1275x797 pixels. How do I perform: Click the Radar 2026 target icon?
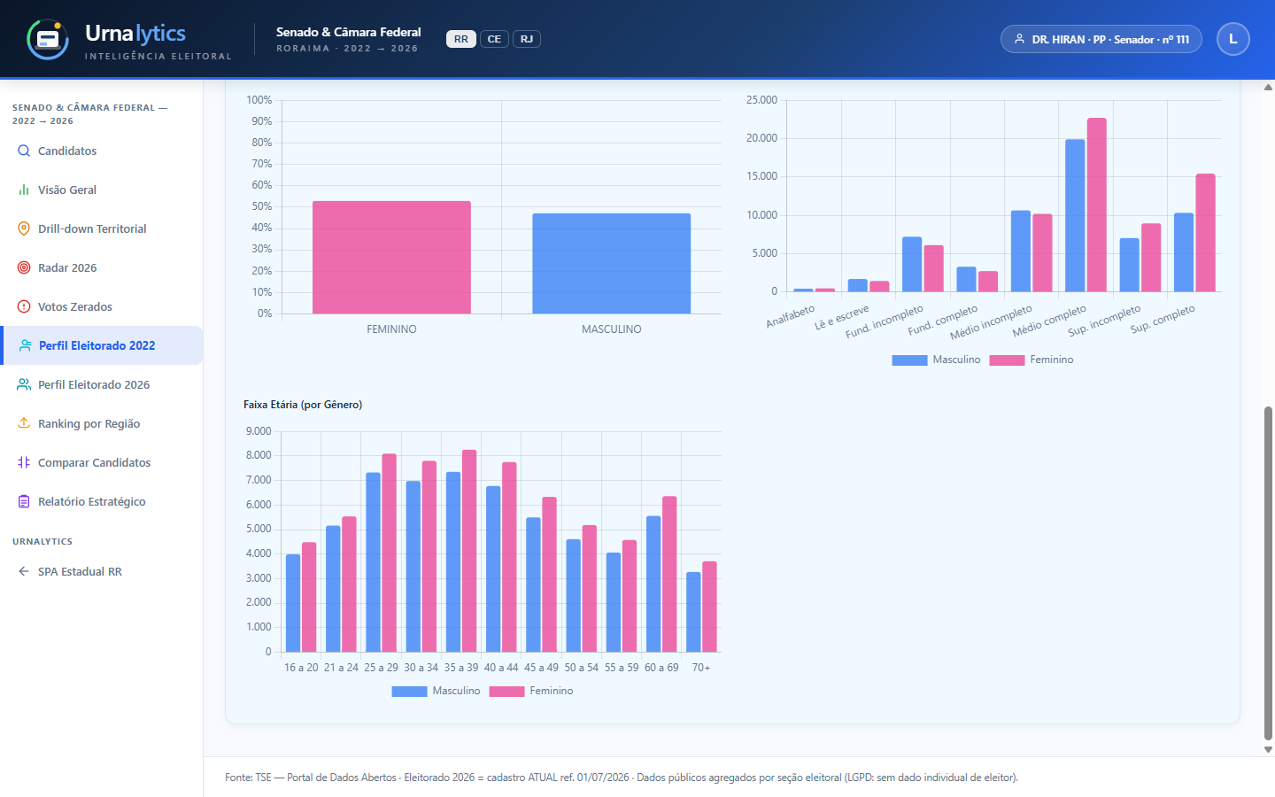click(x=24, y=267)
